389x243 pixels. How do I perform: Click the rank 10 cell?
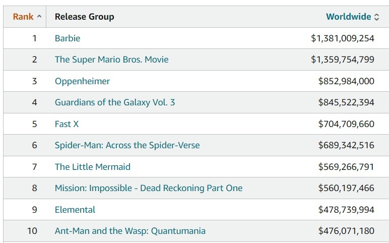tap(32, 231)
